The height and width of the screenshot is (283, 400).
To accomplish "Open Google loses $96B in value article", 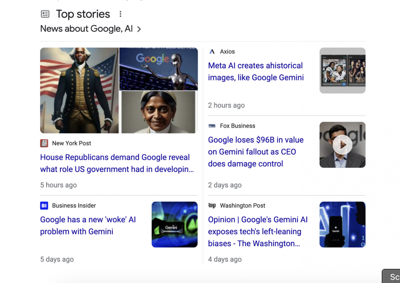I will point(256,152).
